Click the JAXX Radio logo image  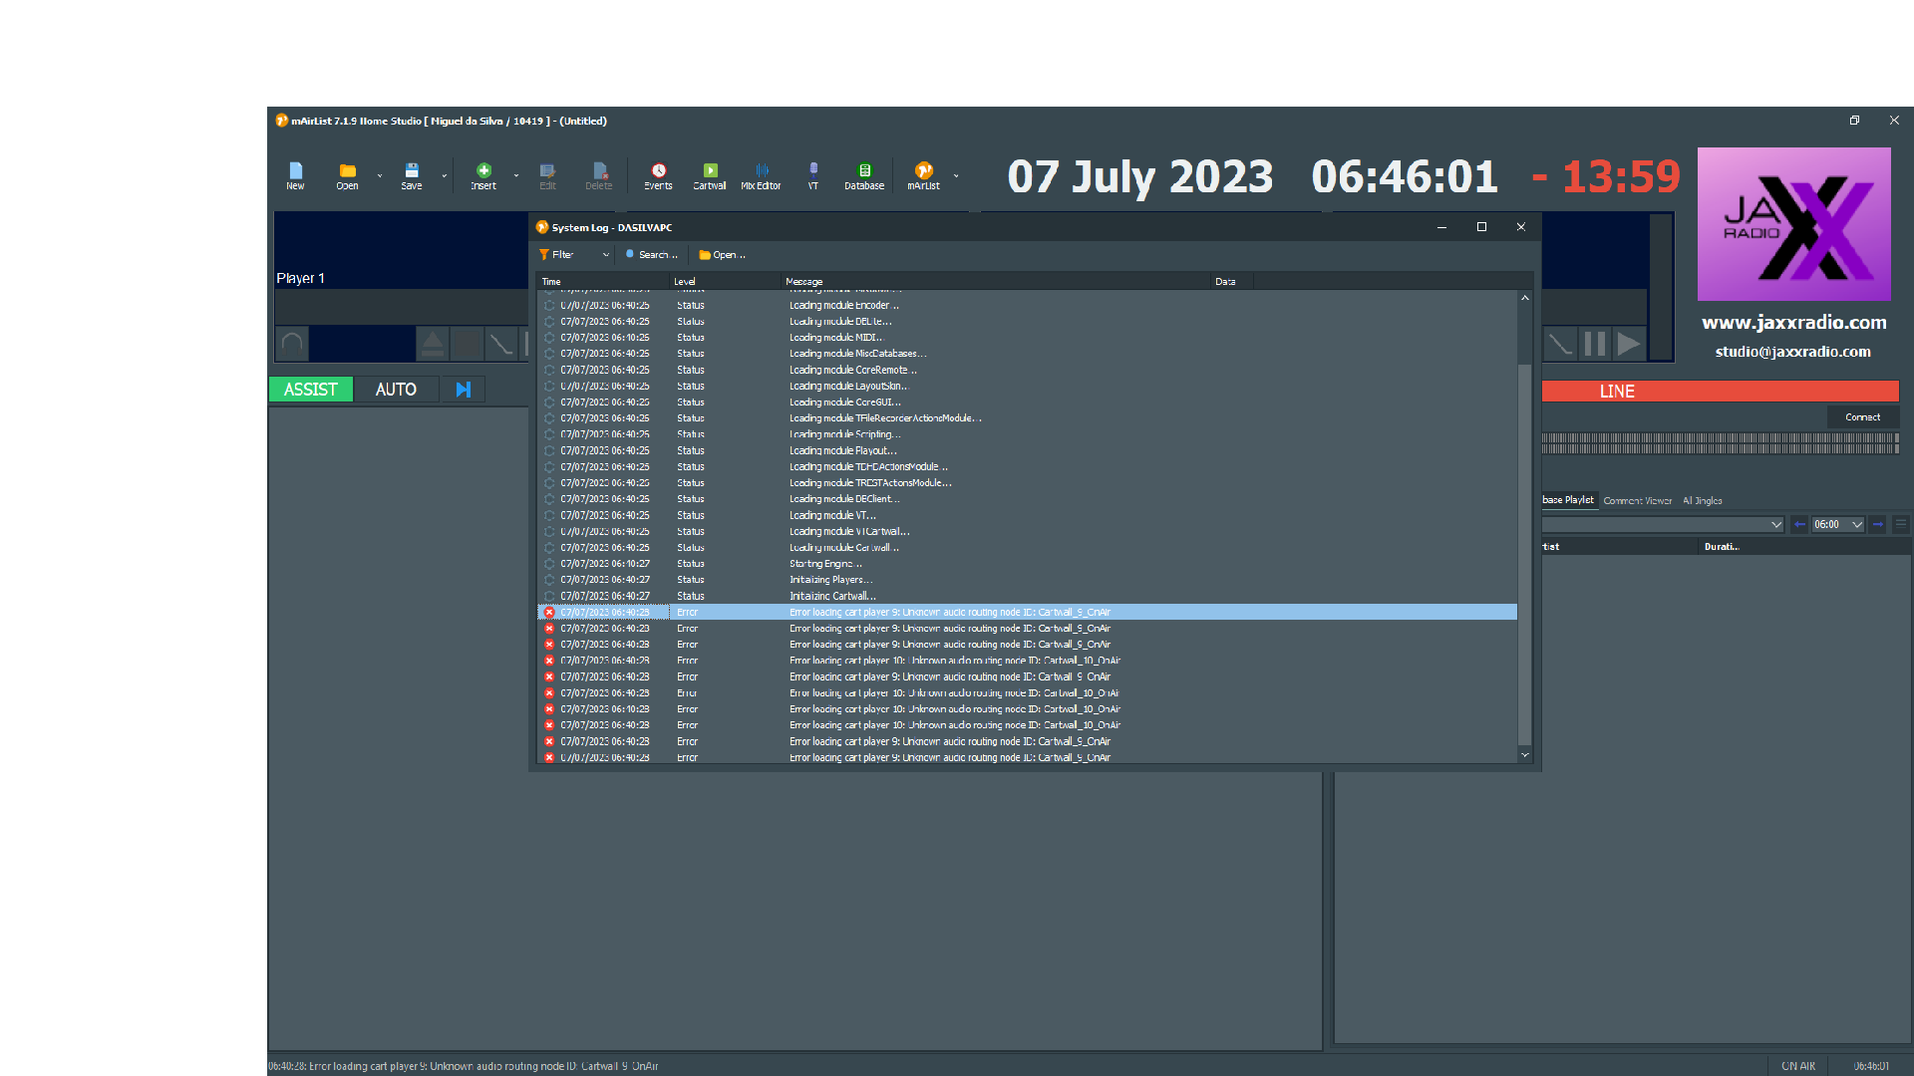(x=1793, y=224)
